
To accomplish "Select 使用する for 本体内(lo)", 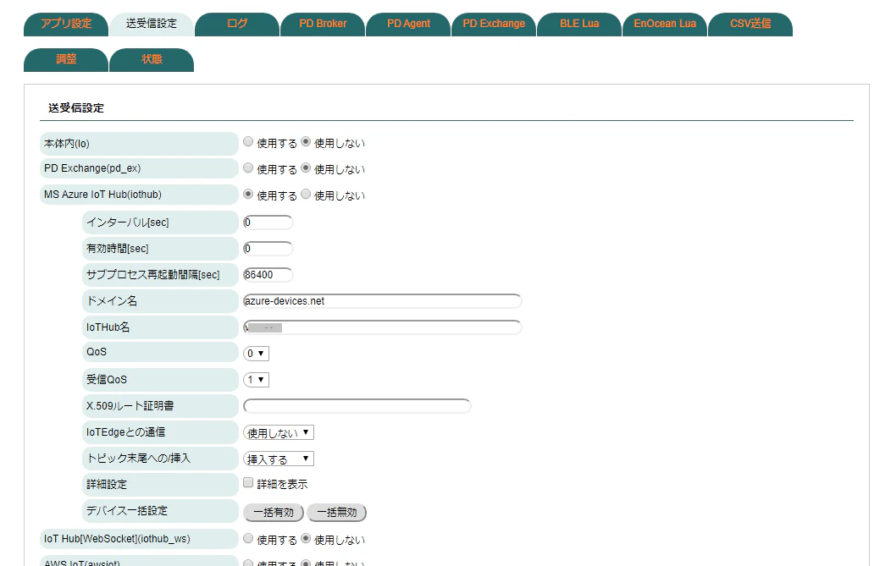I will [x=248, y=142].
